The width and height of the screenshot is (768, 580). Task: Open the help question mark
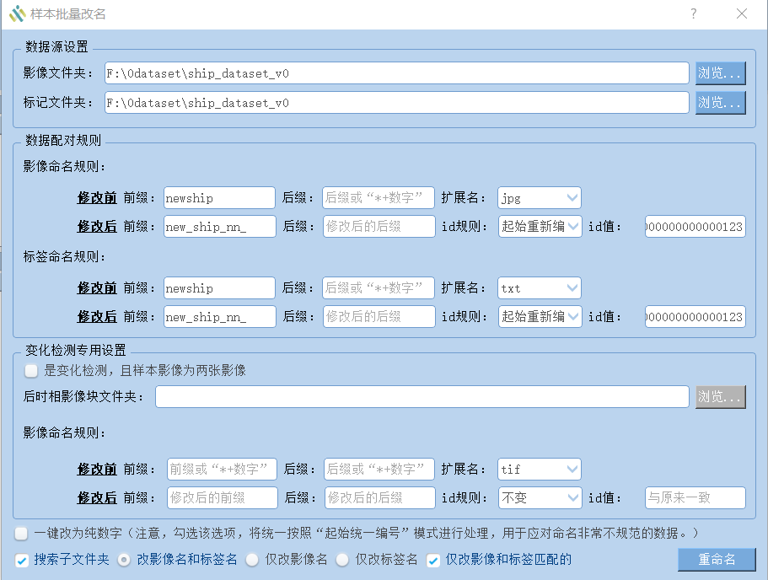[x=692, y=13]
